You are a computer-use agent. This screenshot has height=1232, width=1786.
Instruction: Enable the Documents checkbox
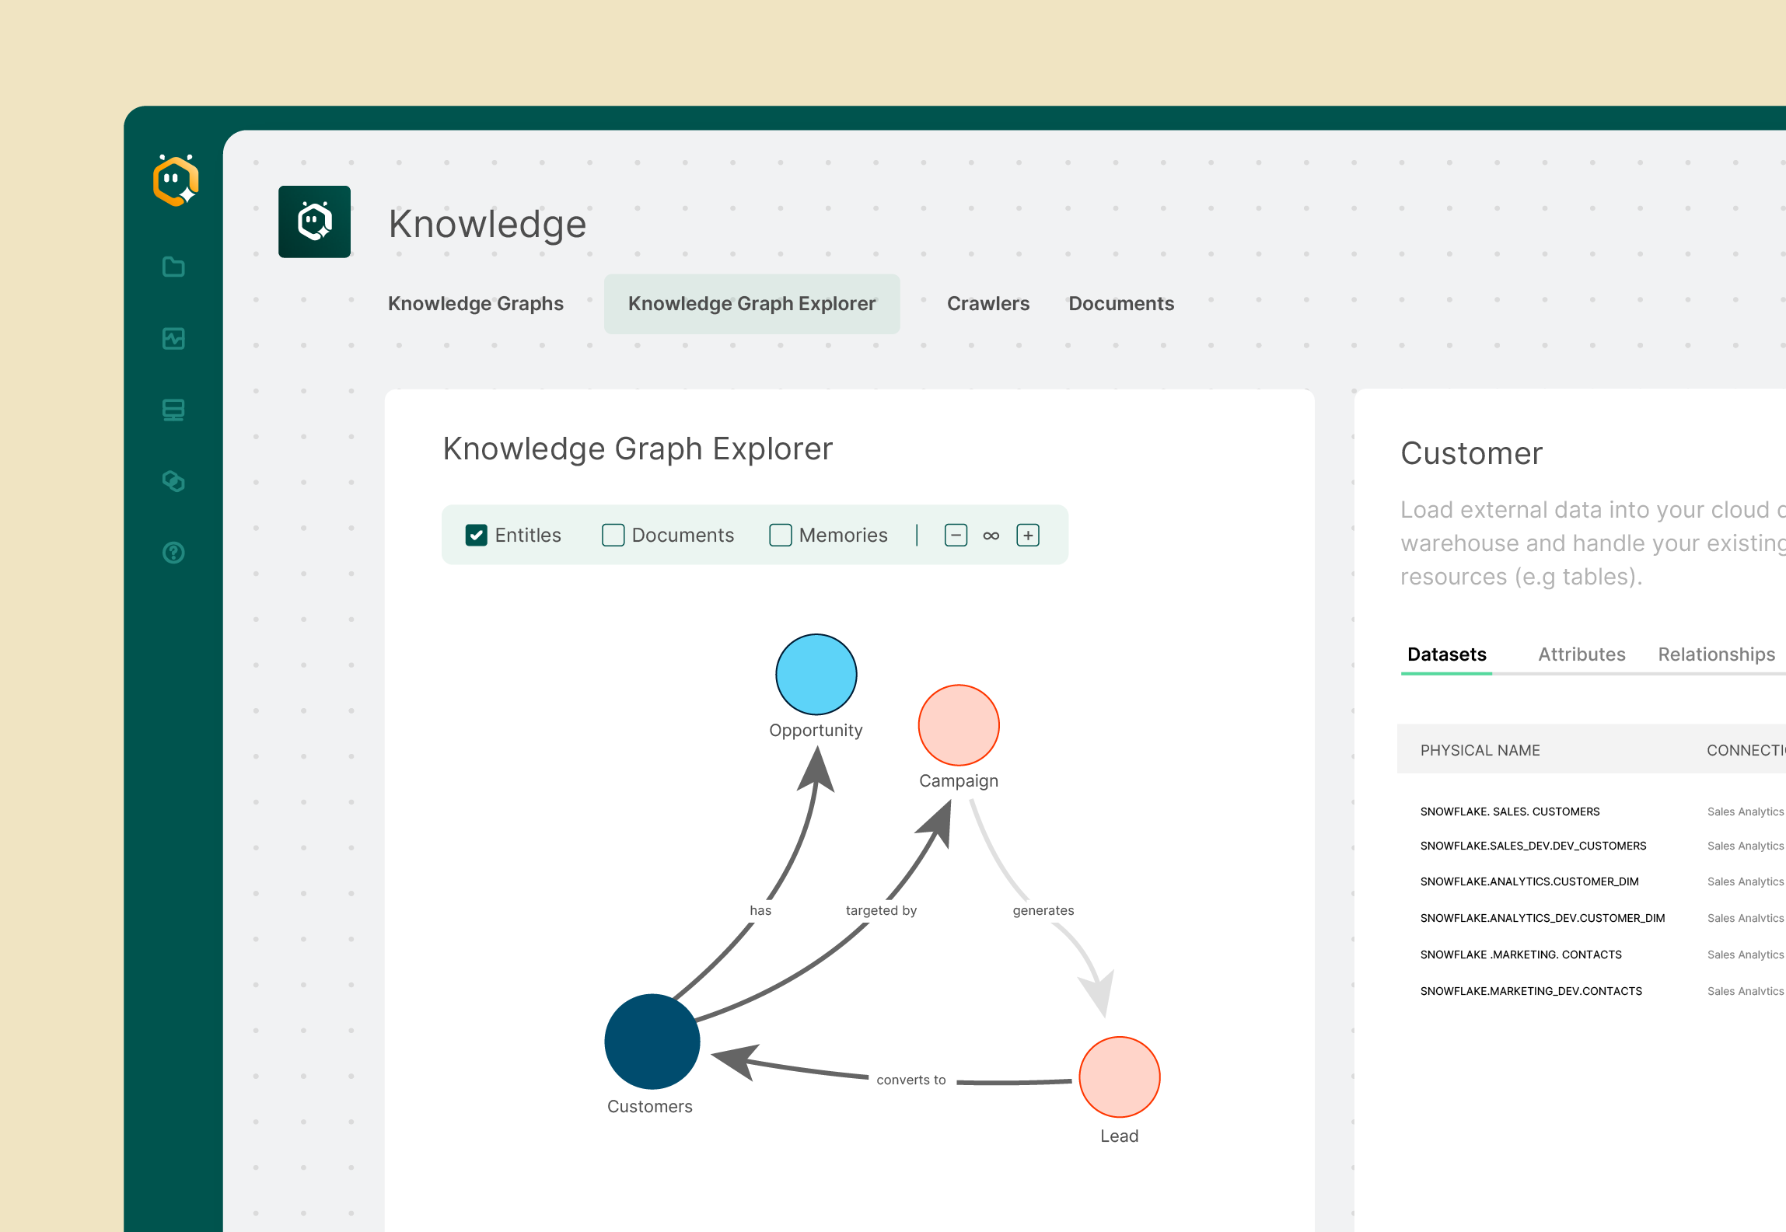click(x=613, y=535)
